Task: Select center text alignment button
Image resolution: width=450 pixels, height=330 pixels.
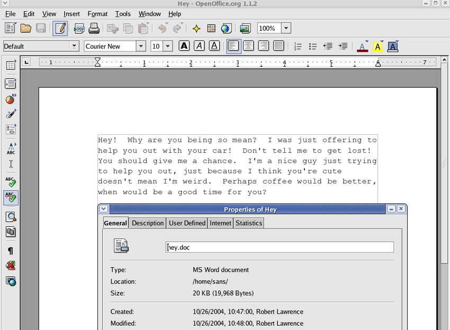Action: click(x=248, y=47)
